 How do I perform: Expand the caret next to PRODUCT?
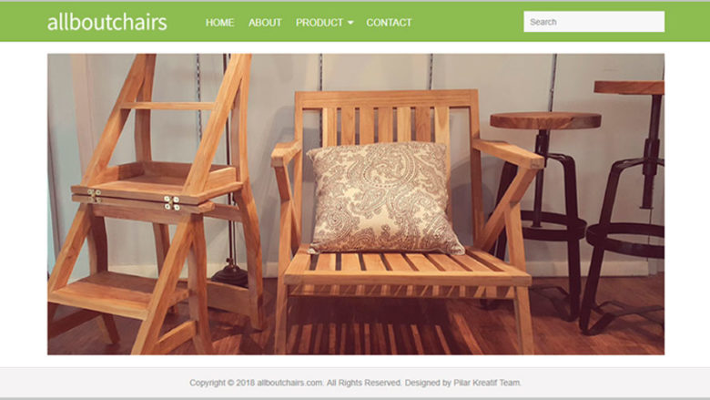click(x=350, y=23)
